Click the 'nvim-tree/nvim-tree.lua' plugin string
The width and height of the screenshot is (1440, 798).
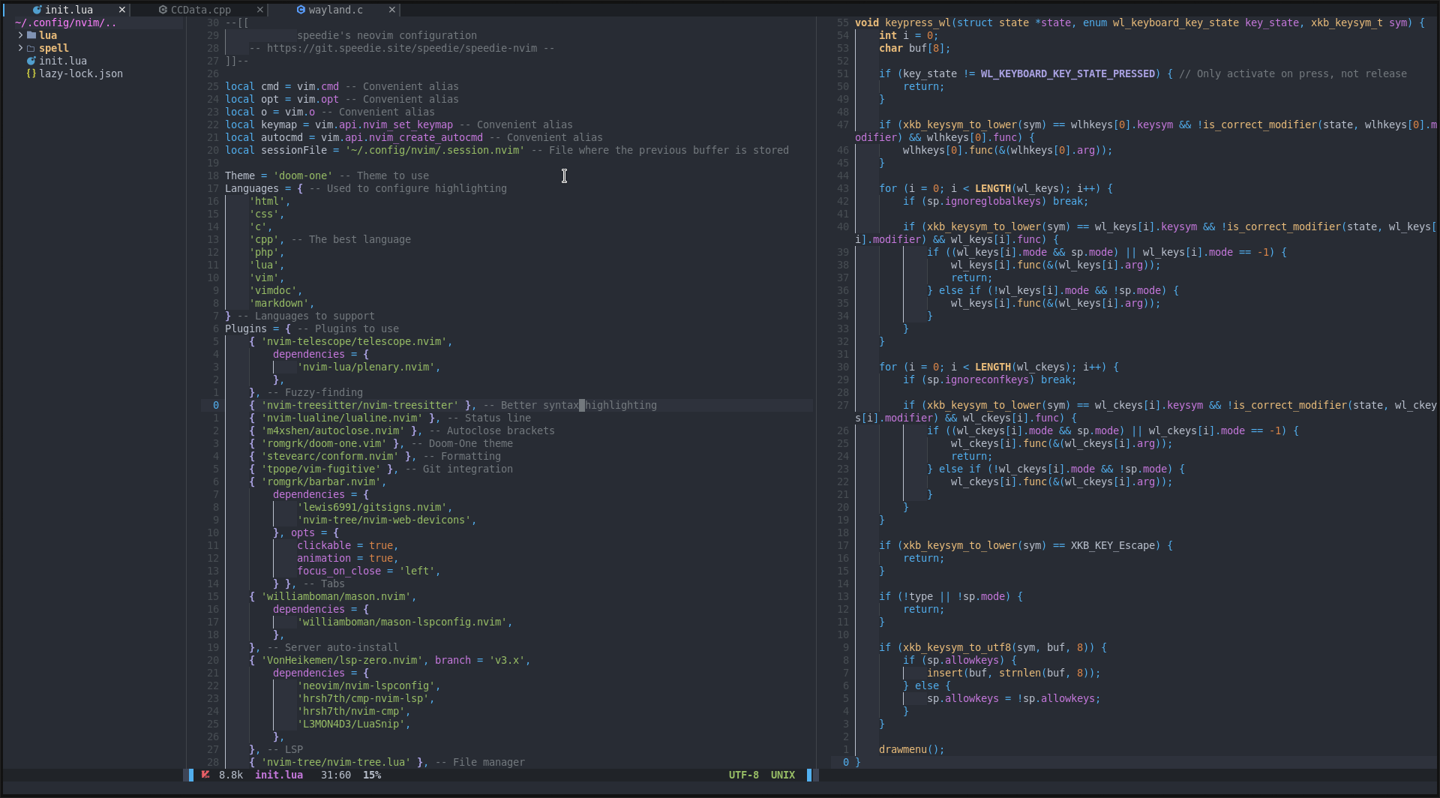pos(336,762)
